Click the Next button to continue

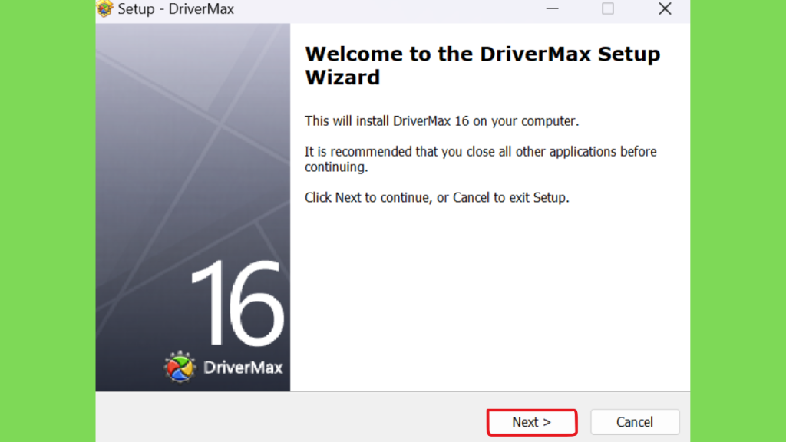click(531, 422)
